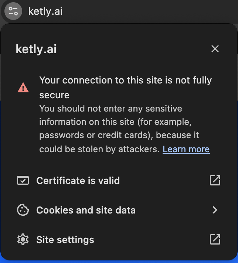Click the certificate icon

[x=23, y=181]
